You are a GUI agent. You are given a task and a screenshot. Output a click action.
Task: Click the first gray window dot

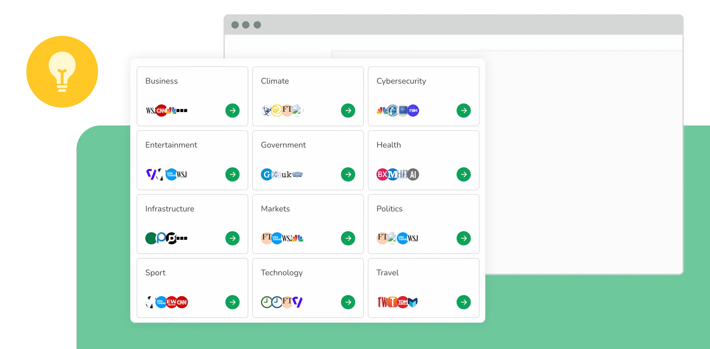pyautogui.click(x=235, y=25)
